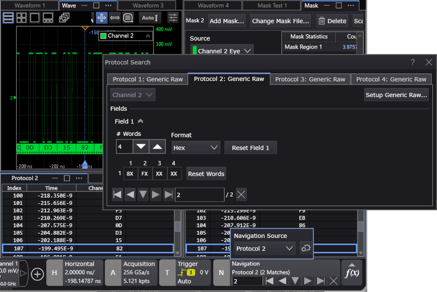437x292 pixels.
Task: Click the search match number input field
Action: [x=200, y=195]
